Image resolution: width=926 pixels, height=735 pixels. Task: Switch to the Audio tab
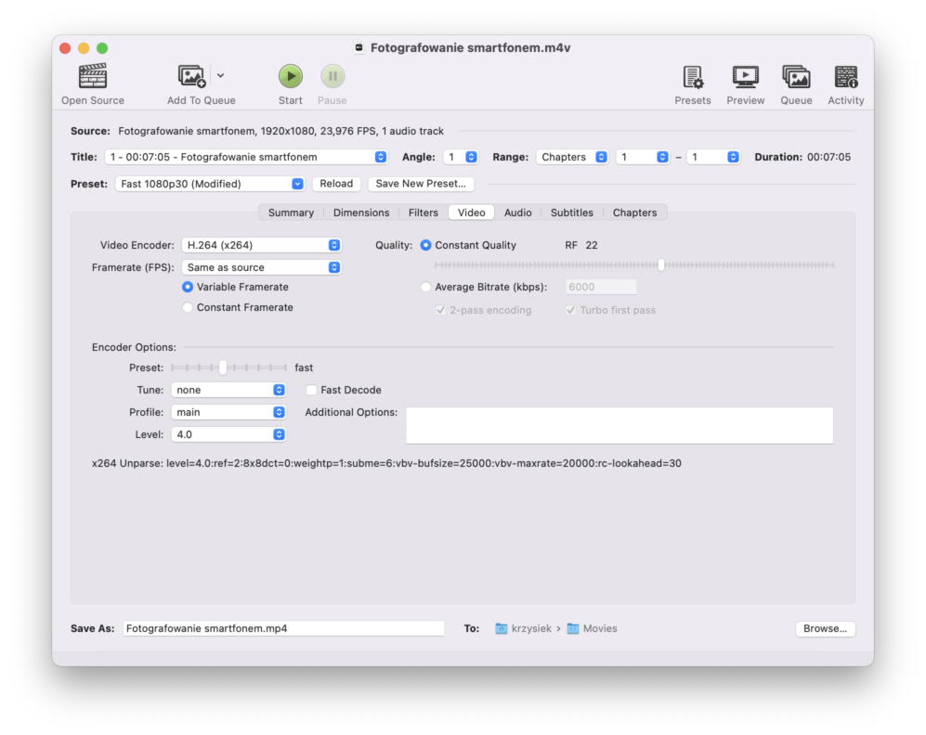(x=517, y=213)
